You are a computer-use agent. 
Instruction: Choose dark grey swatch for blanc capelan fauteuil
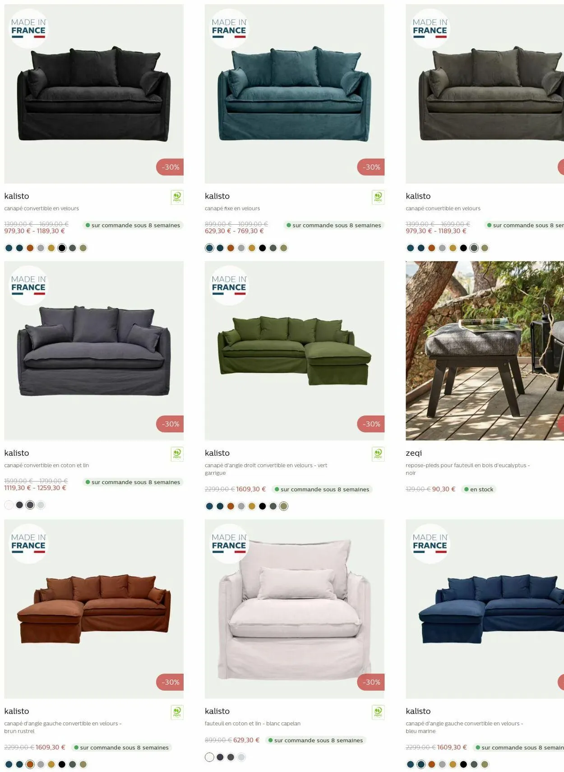[231, 757]
